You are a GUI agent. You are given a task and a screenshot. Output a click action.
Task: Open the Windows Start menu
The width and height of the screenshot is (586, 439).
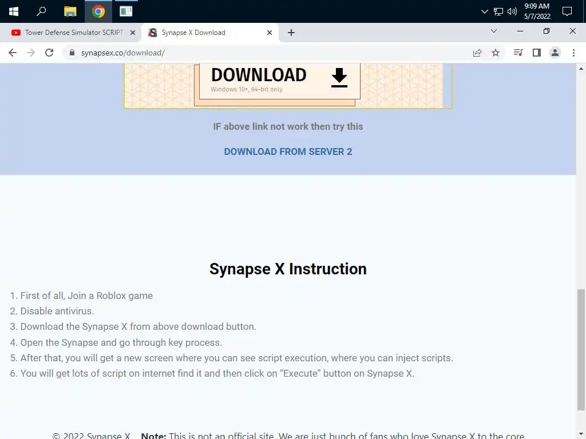[x=14, y=11]
